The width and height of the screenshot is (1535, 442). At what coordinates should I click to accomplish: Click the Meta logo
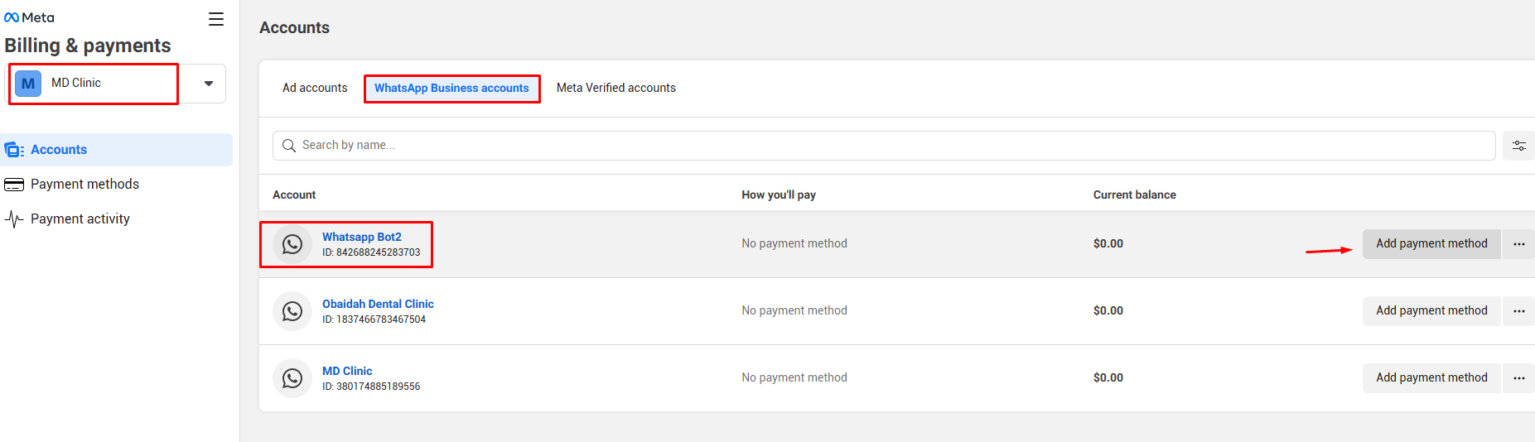(x=29, y=17)
